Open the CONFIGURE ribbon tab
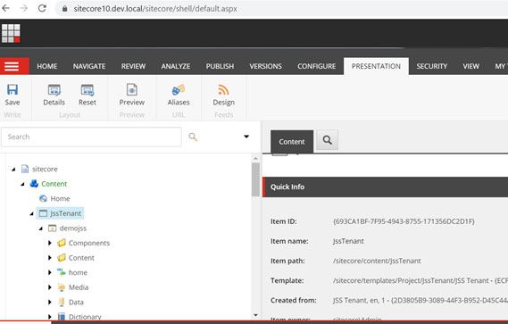The height and width of the screenshot is (324, 508). pos(317,66)
